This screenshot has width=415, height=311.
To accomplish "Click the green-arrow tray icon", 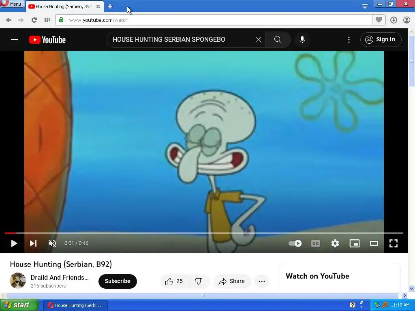I will [377, 305].
